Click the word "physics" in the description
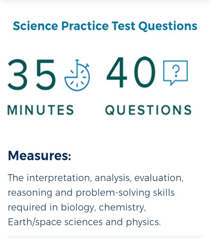The image size is (210, 238). click(143, 222)
